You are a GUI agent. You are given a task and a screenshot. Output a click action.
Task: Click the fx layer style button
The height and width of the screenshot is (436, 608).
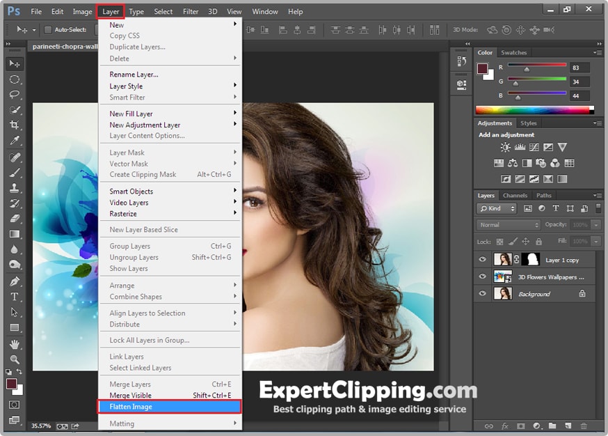[x=504, y=426]
